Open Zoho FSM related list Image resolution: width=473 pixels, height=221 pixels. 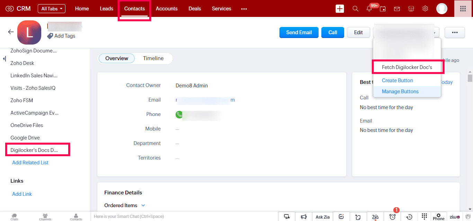pos(22,100)
